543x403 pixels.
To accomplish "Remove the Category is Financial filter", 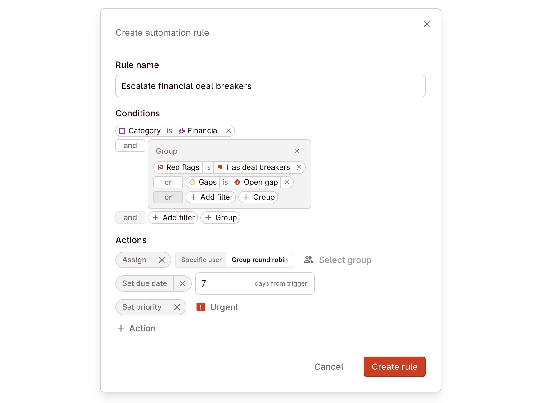I will click(x=228, y=131).
